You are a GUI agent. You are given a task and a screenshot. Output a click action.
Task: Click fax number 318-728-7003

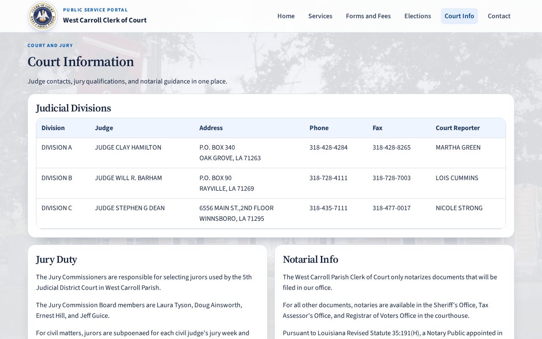click(x=392, y=178)
